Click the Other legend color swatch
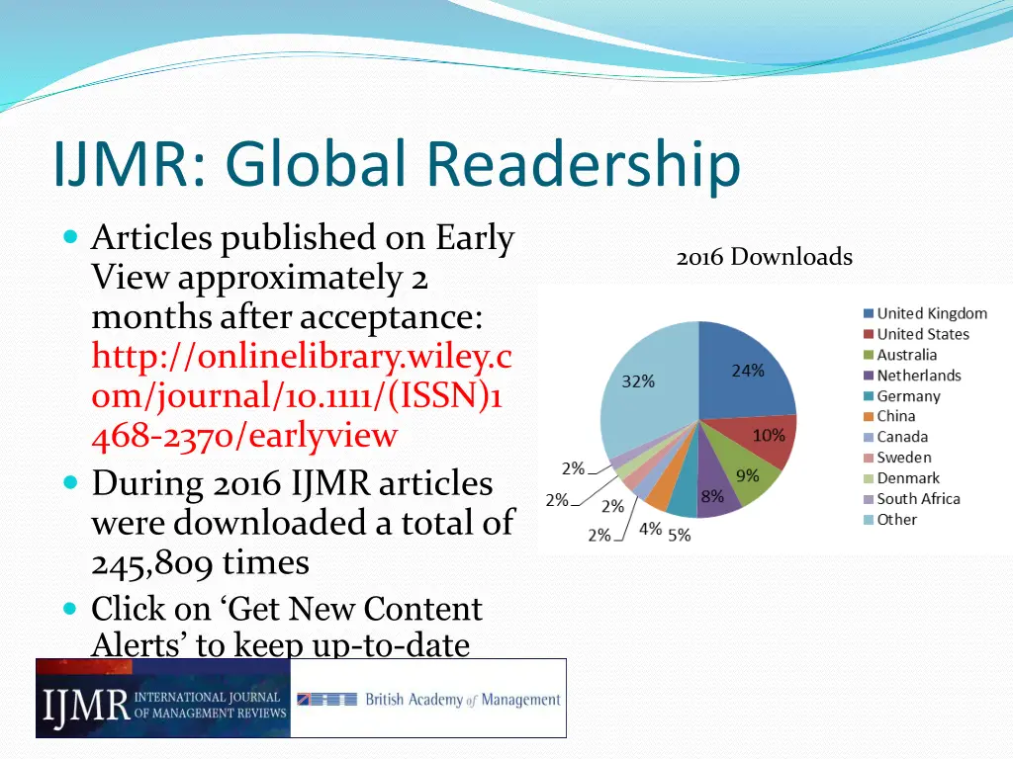This screenshot has width=1013, height=759. click(x=869, y=520)
